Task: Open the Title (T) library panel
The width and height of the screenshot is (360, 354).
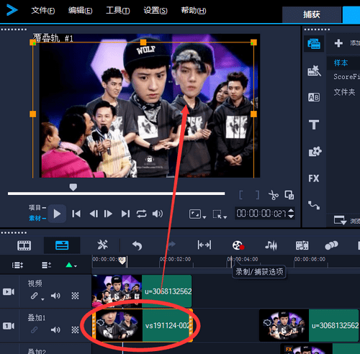Action: [314, 124]
